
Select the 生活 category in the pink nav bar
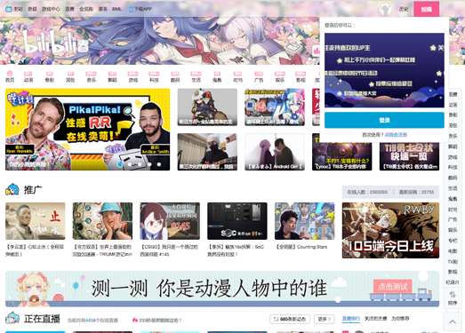pyautogui.click(x=196, y=76)
